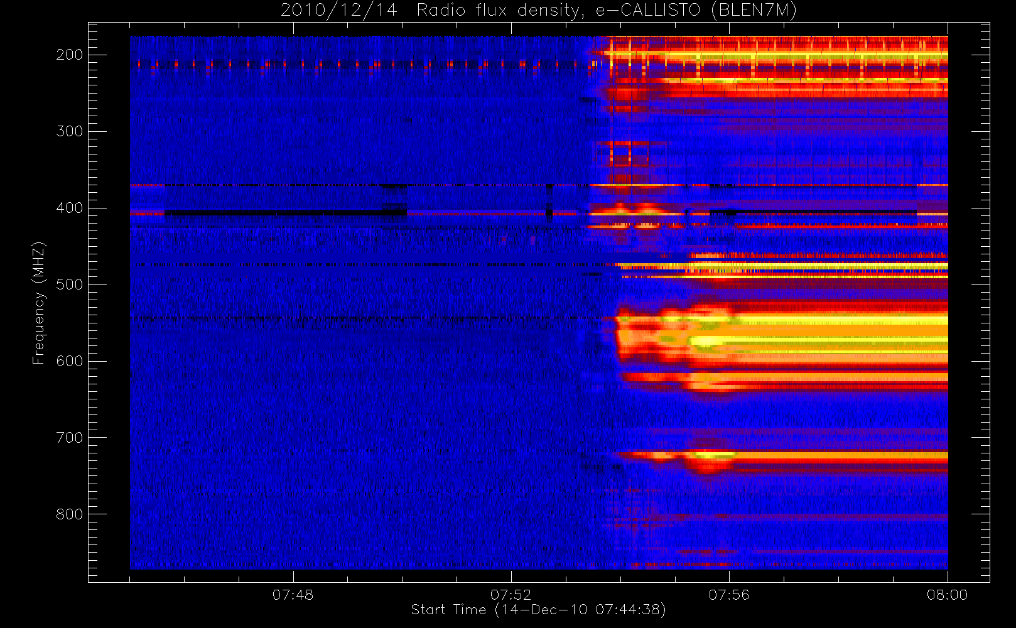Click the 'Frequency (MHZ)' axis label
This screenshot has height=628, width=1016.
click(x=39, y=303)
